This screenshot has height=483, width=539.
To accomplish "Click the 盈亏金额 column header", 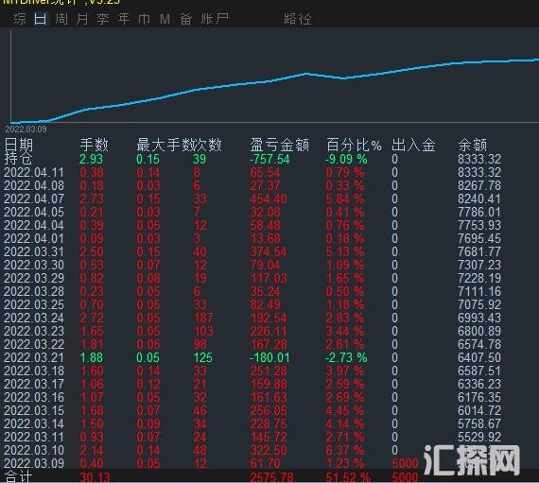I will (280, 145).
